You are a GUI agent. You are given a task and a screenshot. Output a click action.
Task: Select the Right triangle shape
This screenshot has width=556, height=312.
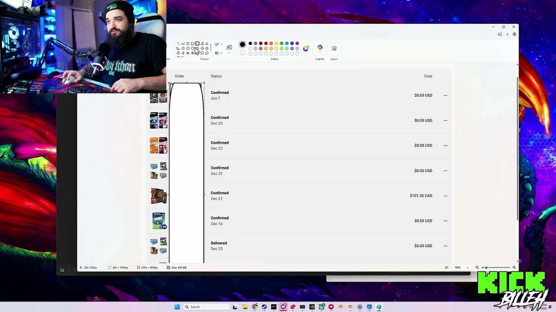click(x=178, y=48)
